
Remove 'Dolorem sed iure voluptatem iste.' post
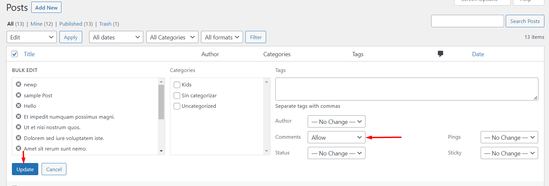click(x=18, y=138)
